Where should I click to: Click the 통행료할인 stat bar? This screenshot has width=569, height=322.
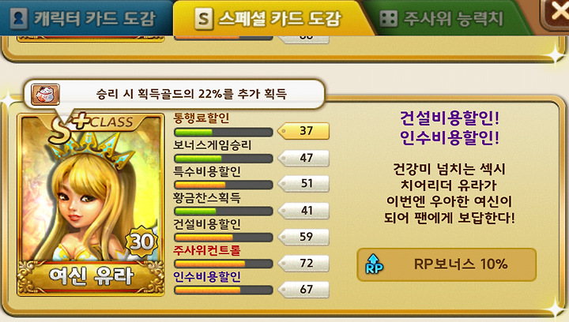click(x=223, y=132)
